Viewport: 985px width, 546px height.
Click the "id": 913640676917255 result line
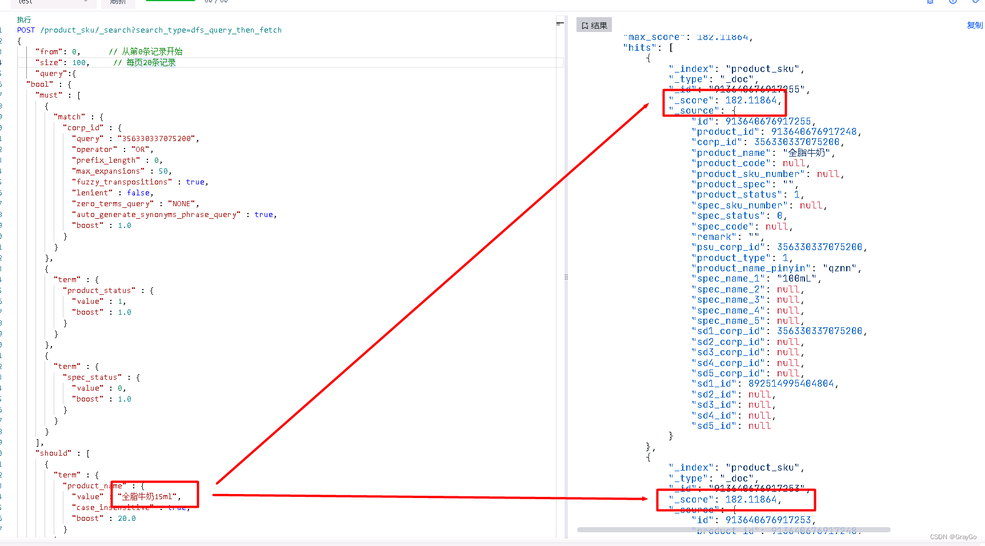click(x=754, y=121)
